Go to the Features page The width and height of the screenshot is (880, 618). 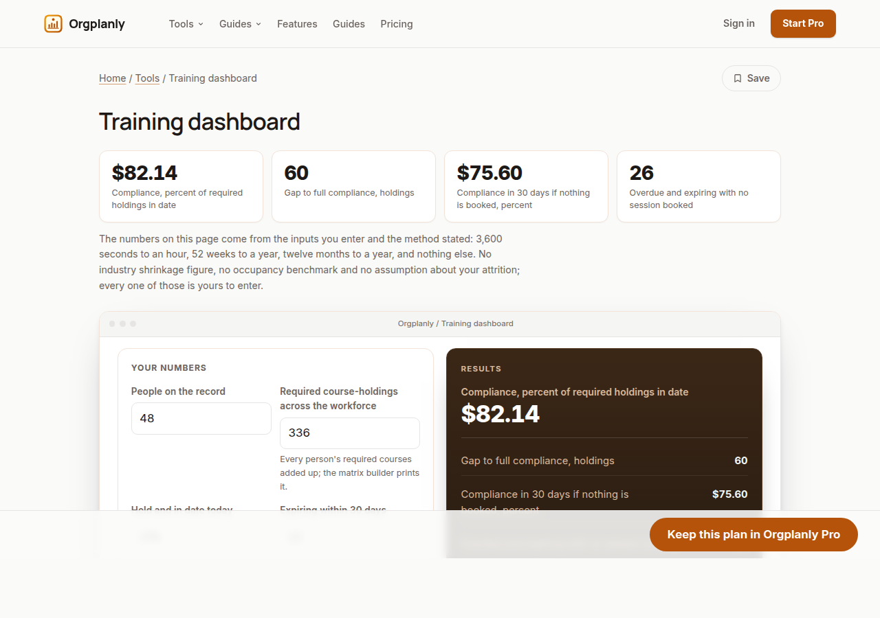tap(297, 24)
